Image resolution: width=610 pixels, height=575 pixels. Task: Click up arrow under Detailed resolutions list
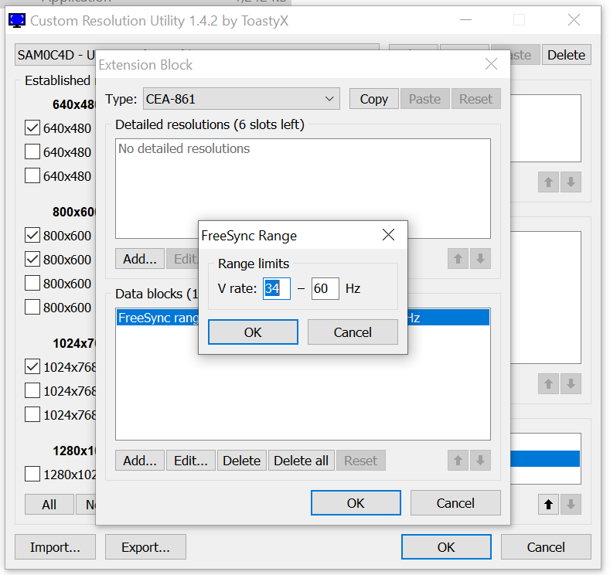[x=458, y=259]
